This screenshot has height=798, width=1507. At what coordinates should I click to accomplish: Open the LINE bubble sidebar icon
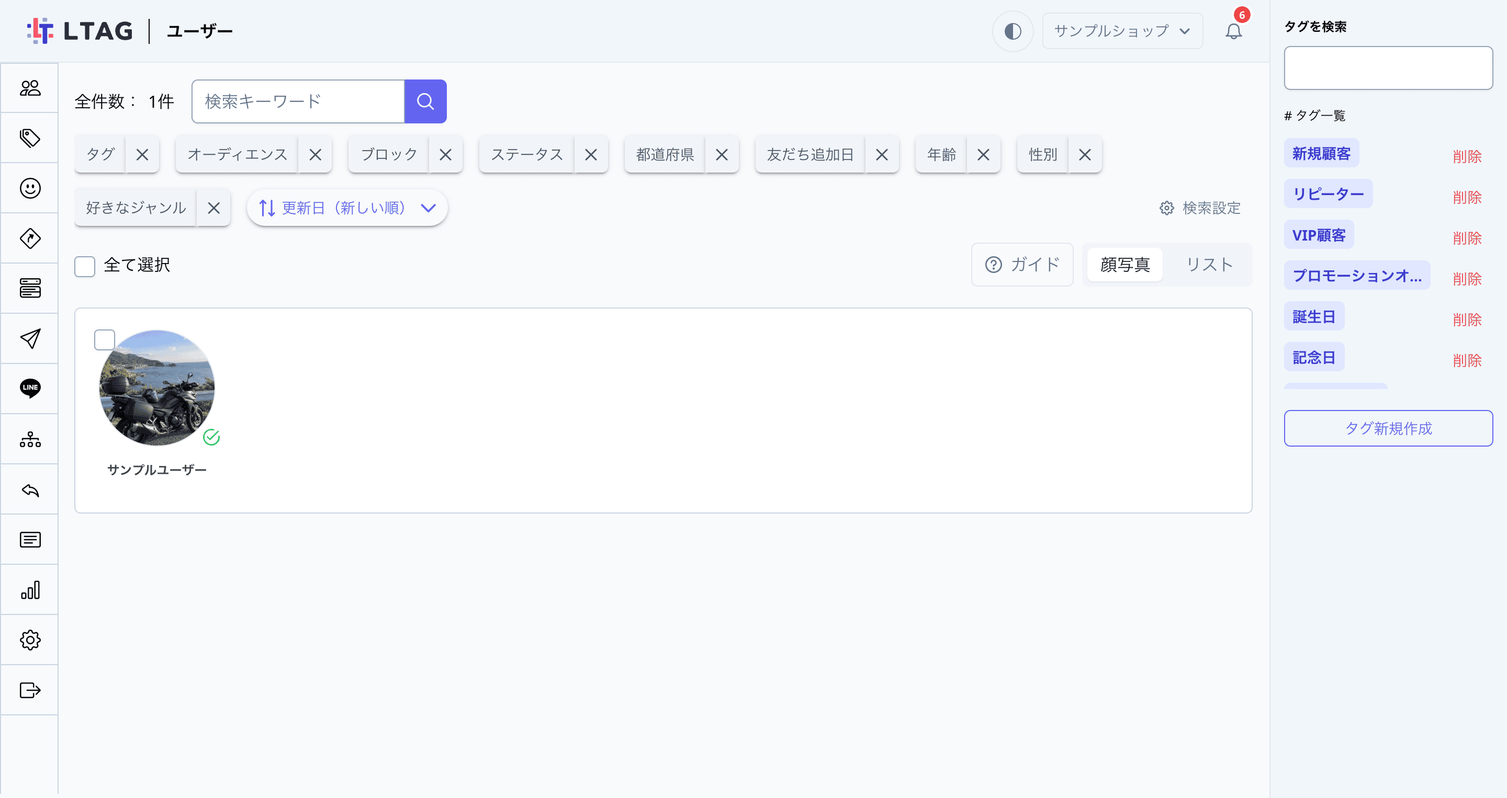coord(30,388)
